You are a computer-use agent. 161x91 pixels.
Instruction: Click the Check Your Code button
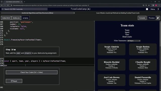tap(32, 72)
